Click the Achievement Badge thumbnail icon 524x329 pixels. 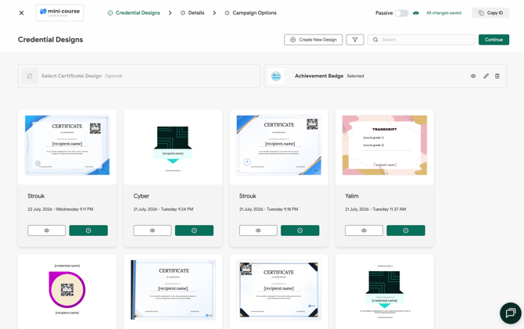(276, 76)
